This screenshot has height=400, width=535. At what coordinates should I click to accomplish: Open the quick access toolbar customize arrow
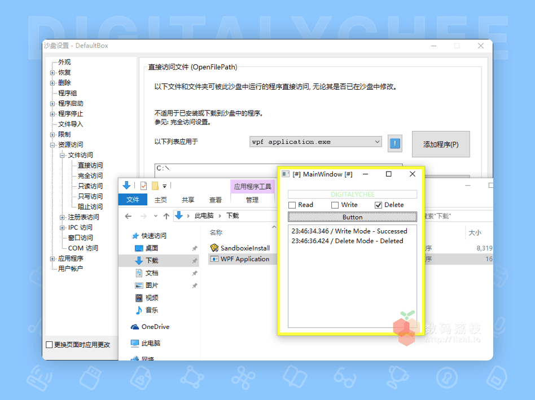tap(164, 186)
